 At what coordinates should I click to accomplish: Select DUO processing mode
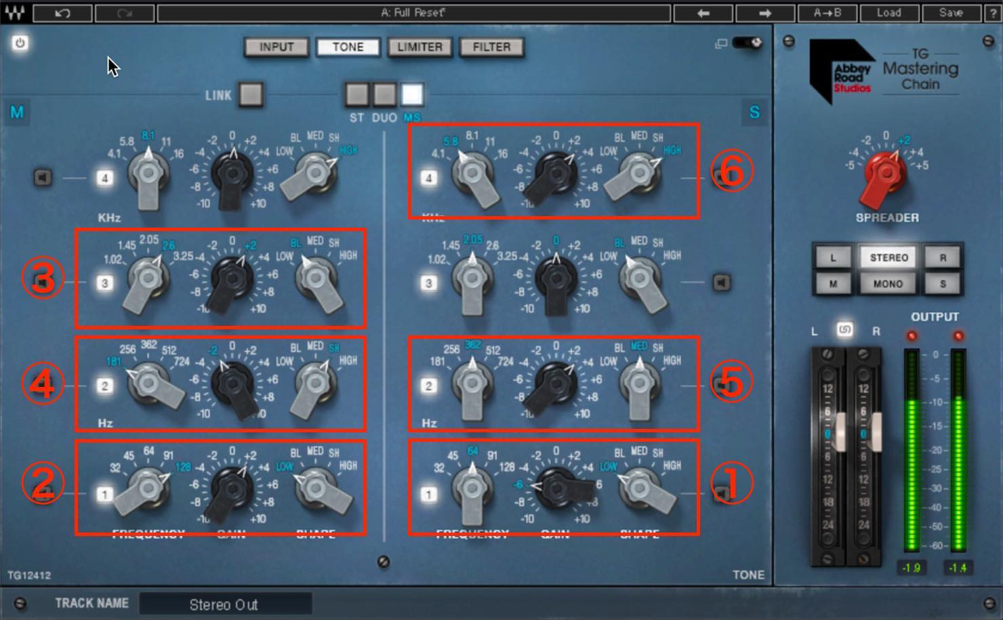point(384,95)
